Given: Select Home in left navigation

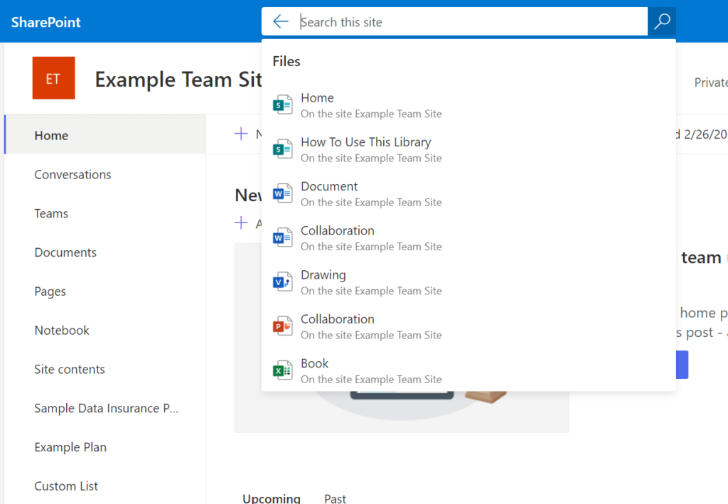Looking at the screenshot, I should (105, 135).
